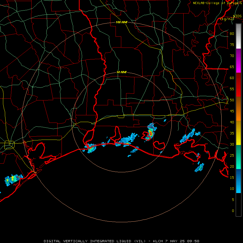Click the 15 value on the scale
Image resolution: width=243 pixels, height=243 pixels.
pyautogui.click(x=232, y=177)
